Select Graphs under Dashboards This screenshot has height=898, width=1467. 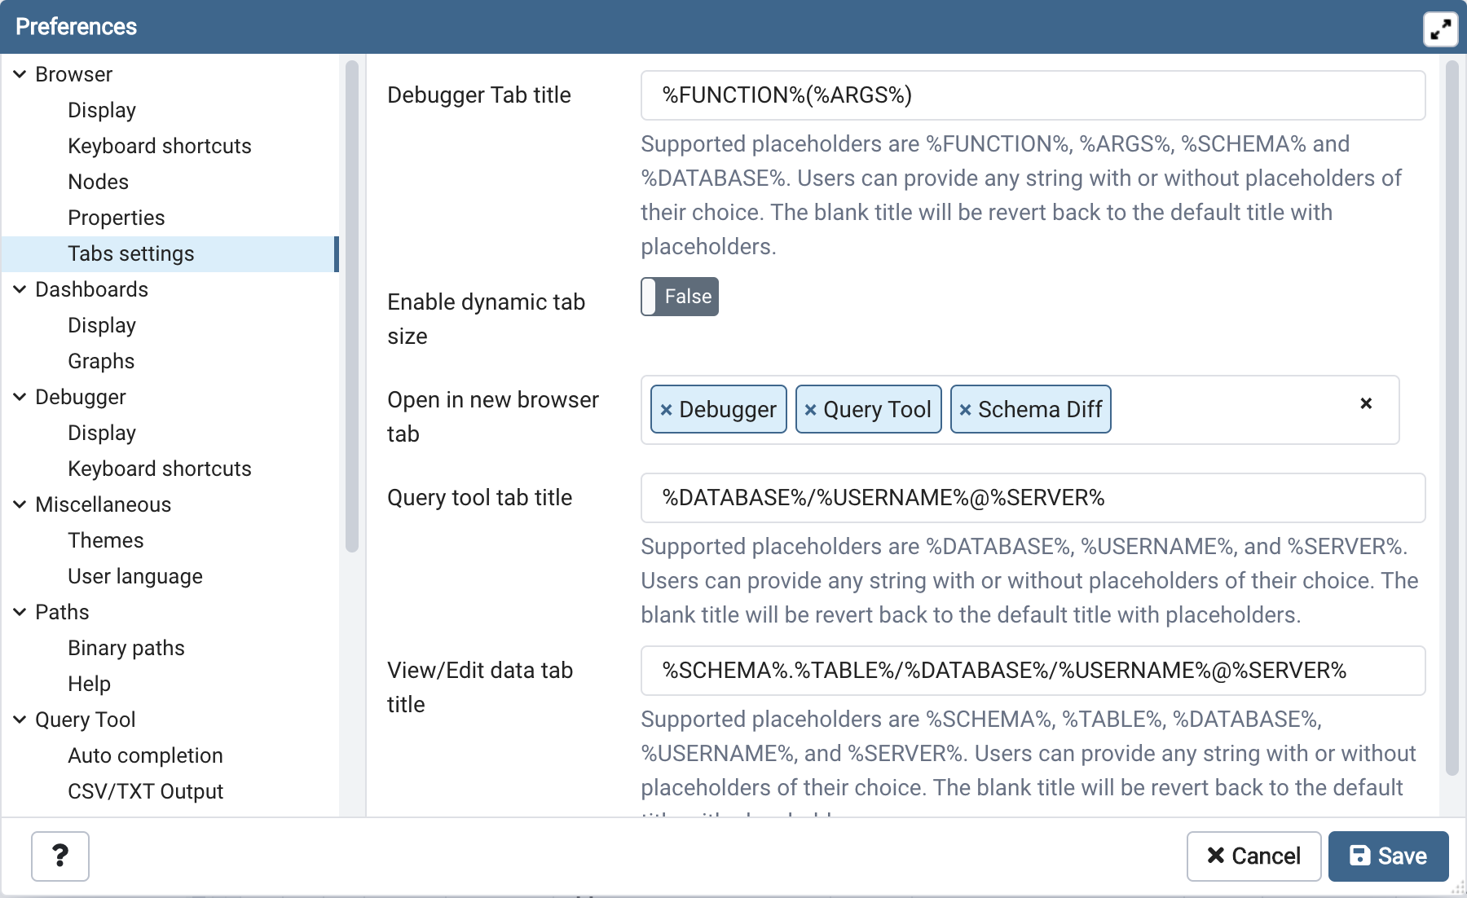tap(101, 361)
